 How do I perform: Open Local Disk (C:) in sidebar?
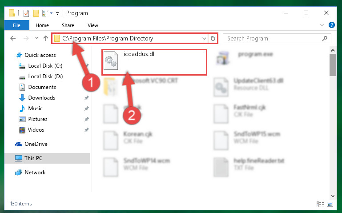[x=45, y=66]
